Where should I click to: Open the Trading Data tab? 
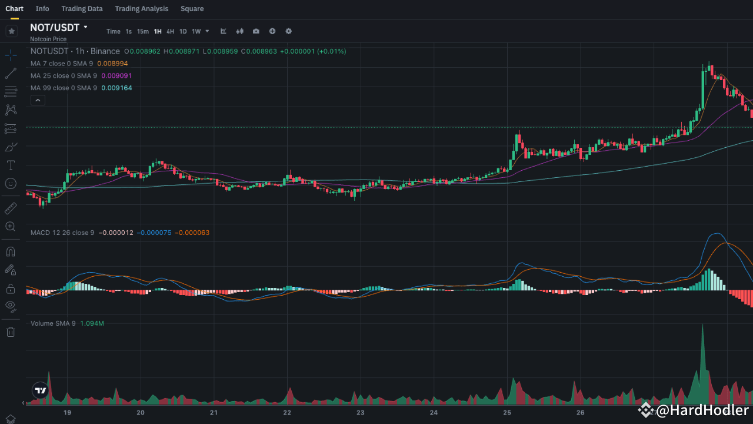click(82, 9)
